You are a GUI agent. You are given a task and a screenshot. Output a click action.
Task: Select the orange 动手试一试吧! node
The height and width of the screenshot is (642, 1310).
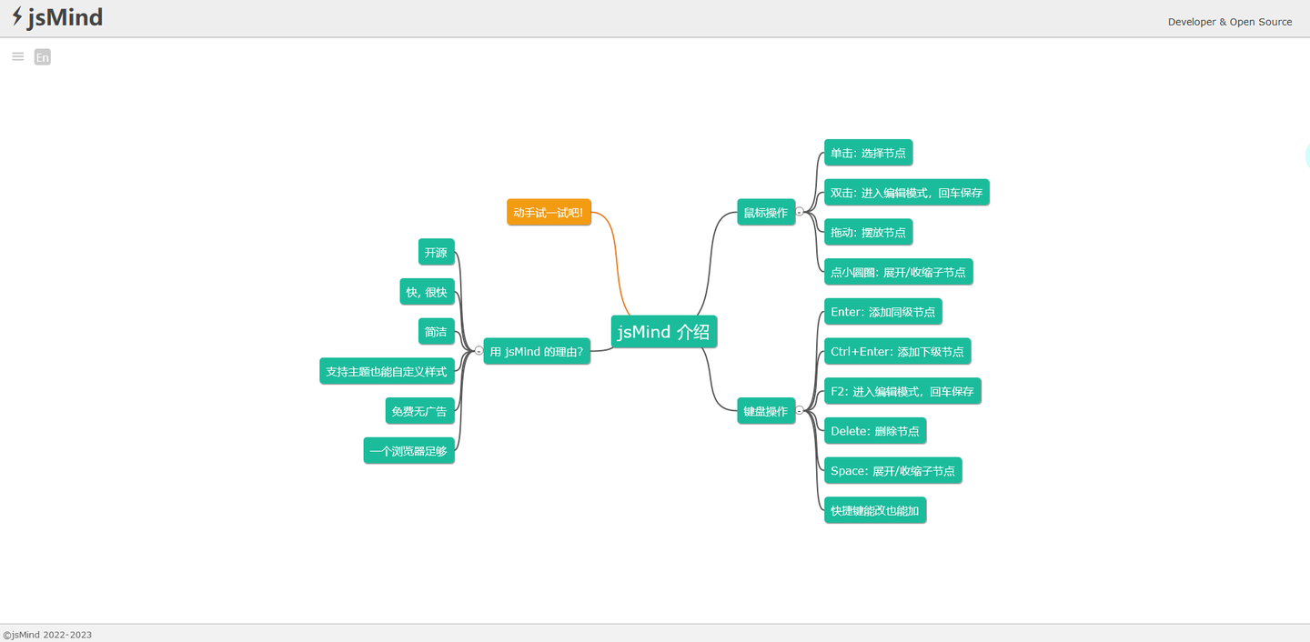coord(549,213)
